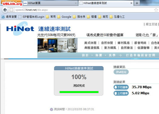Click the HiNet logo
159x114 pixels.
click(20, 28)
